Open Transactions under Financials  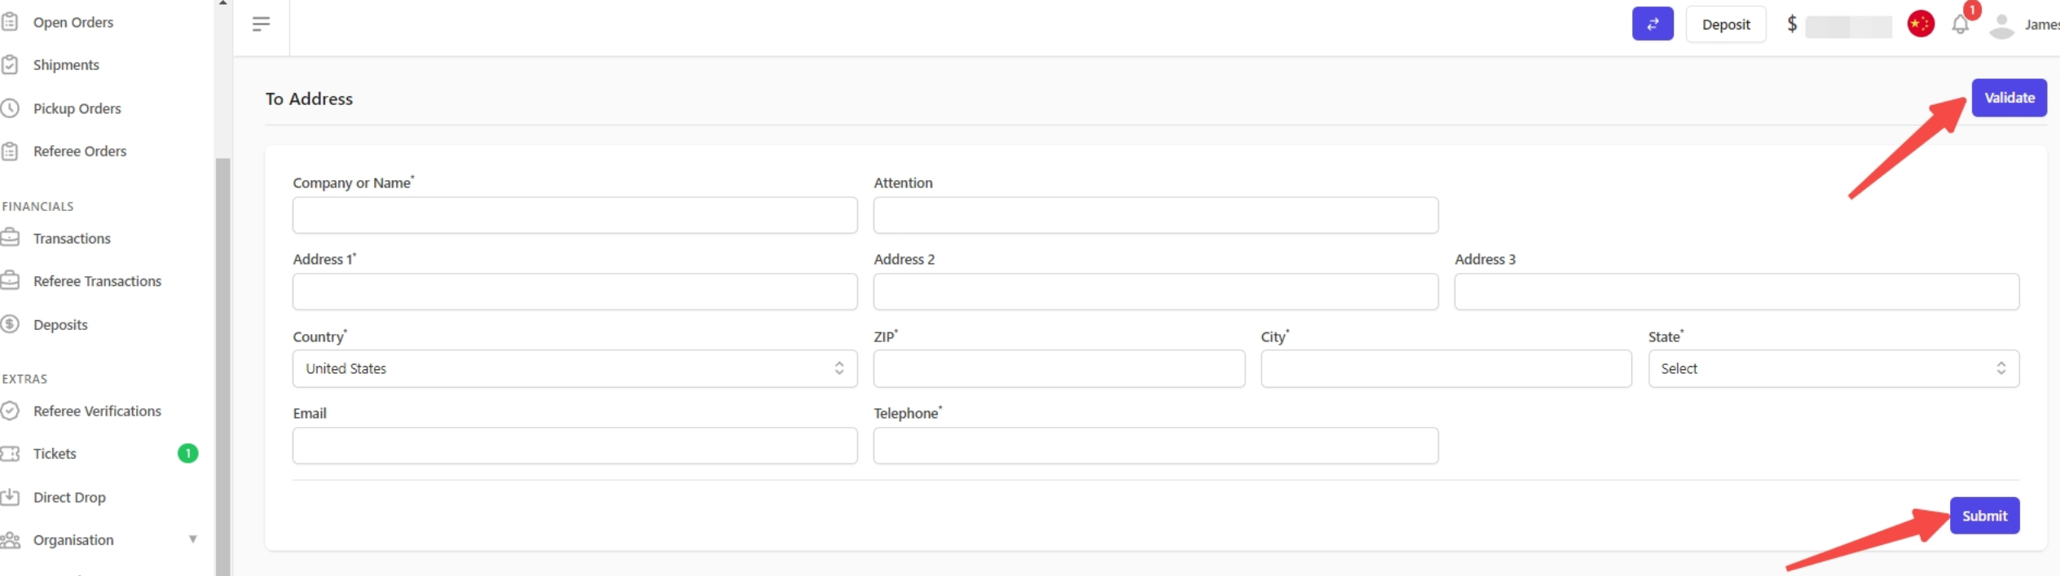pos(72,238)
